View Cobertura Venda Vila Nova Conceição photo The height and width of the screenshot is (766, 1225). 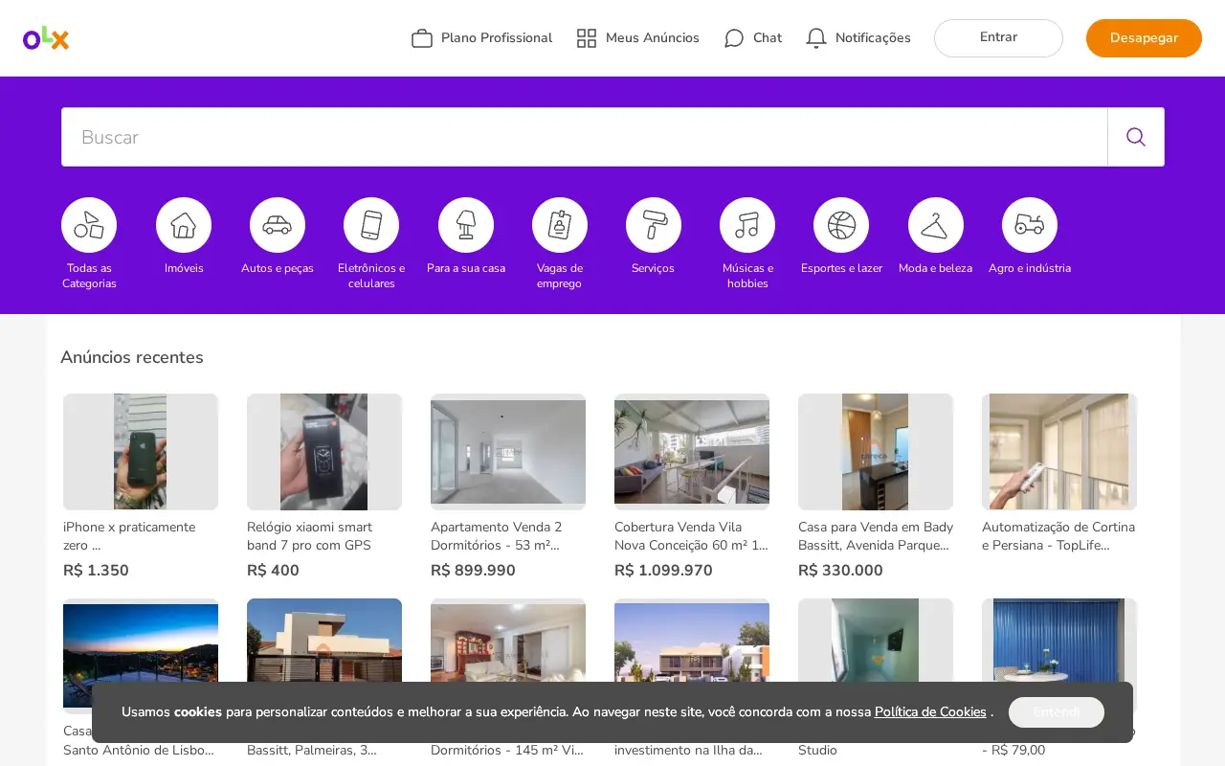(x=692, y=452)
